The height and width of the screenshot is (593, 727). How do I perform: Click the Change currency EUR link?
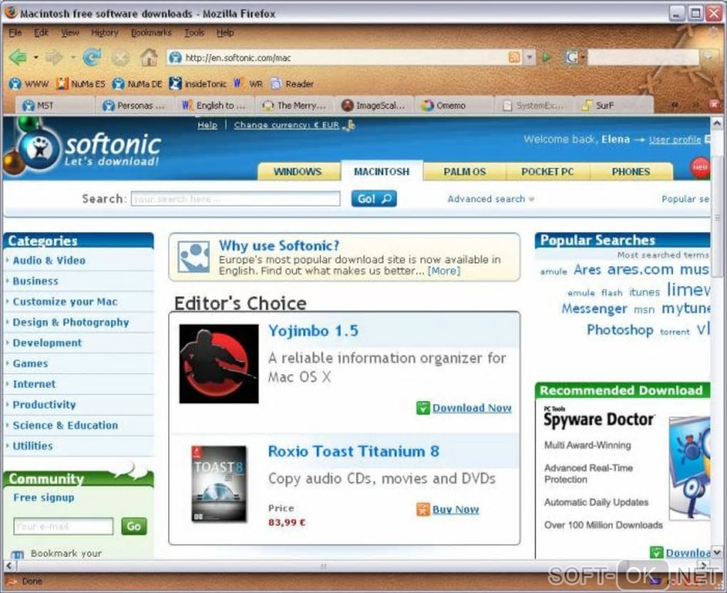pyautogui.click(x=287, y=125)
